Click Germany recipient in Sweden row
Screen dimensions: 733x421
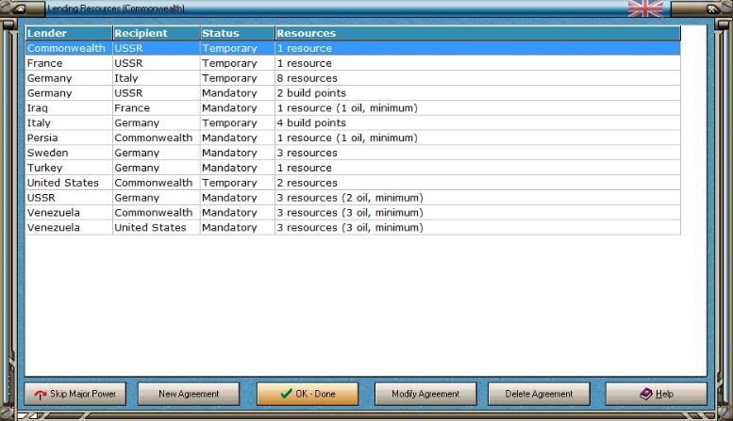157,153
